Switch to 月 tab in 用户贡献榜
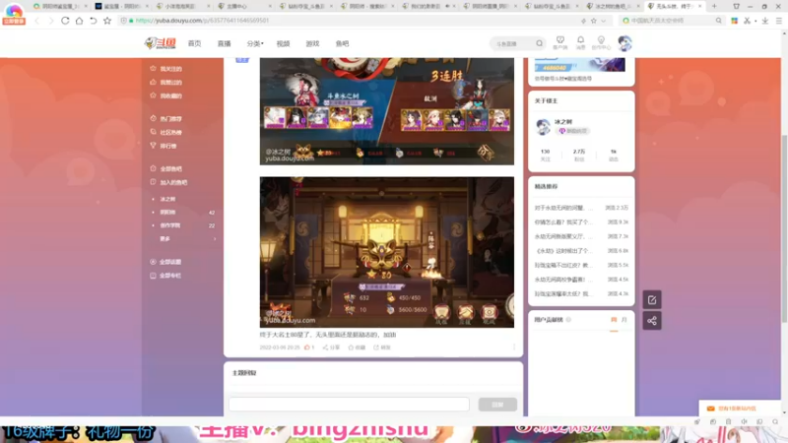This screenshot has width=788, height=443. click(x=624, y=319)
